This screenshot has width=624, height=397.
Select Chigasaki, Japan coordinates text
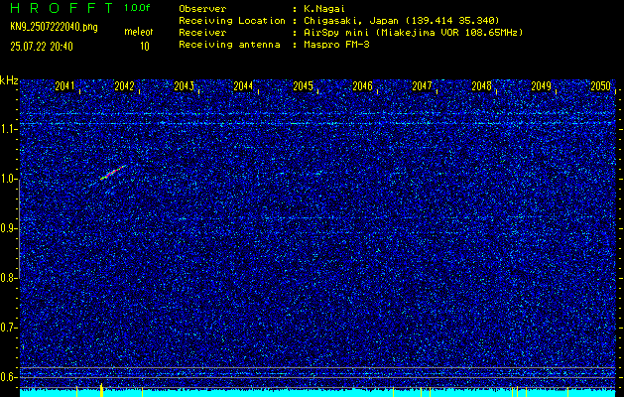click(402, 21)
